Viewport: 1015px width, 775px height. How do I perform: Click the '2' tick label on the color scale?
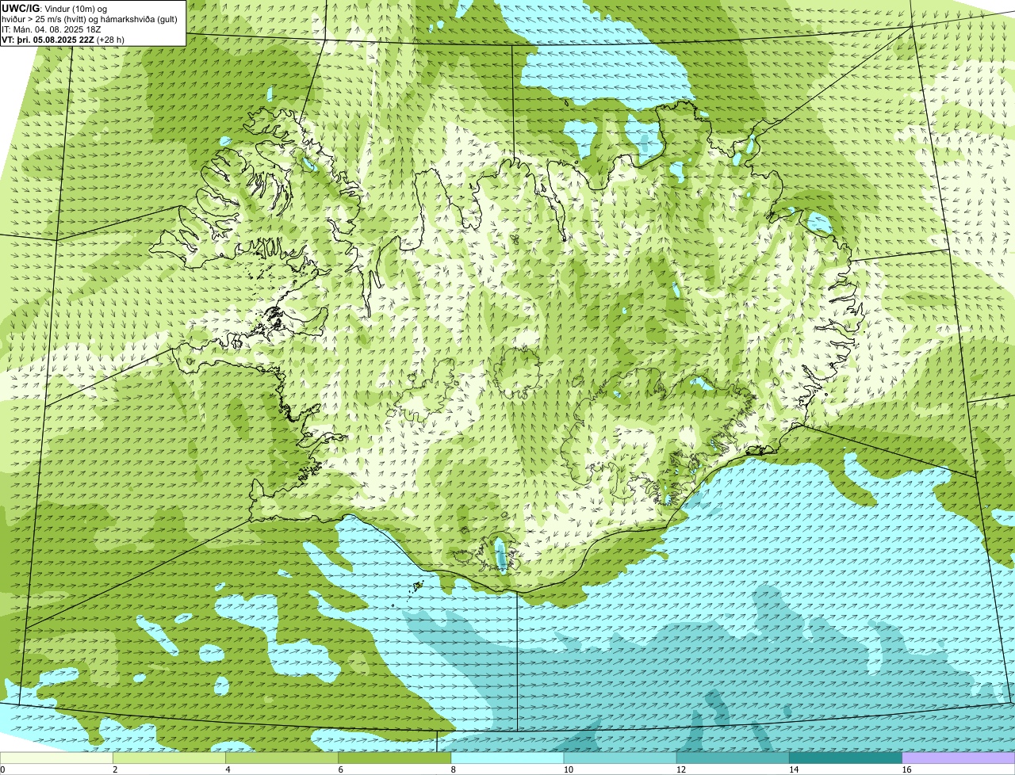[x=115, y=769]
